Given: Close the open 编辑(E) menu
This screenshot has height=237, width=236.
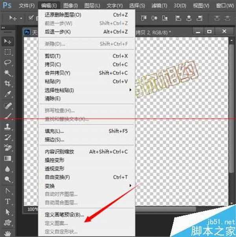Looking at the screenshot, I should tap(49, 6).
